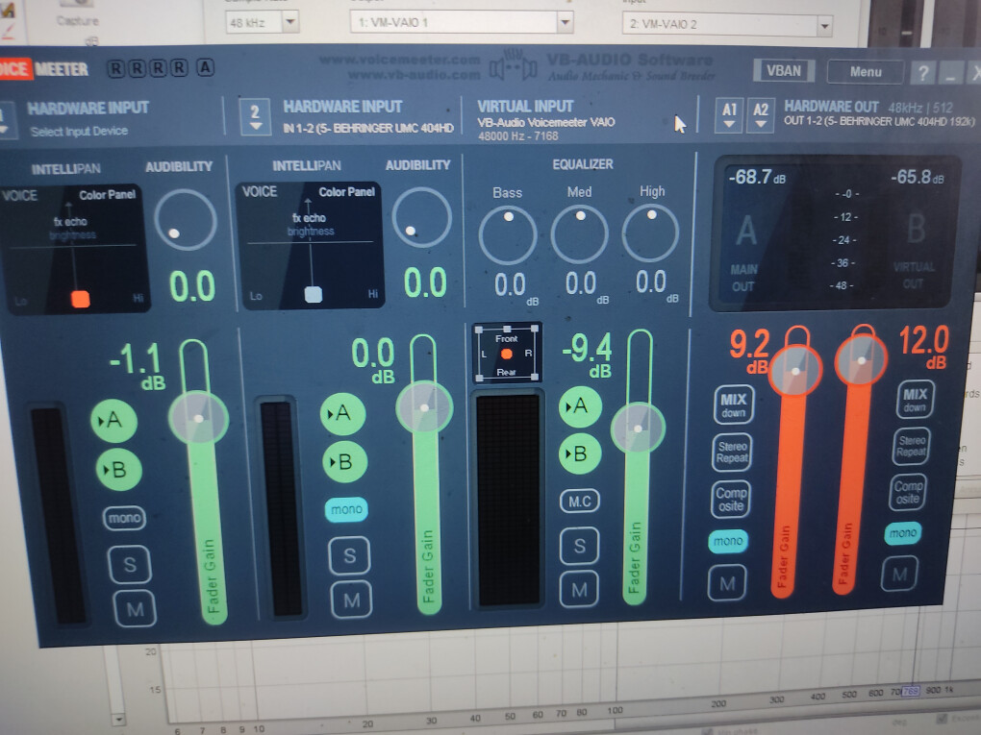Viewport: 981px width, 735px height.
Task: Click IN 1-2 BEHRINGER UMC 404HD device name
Action: coord(367,128)
